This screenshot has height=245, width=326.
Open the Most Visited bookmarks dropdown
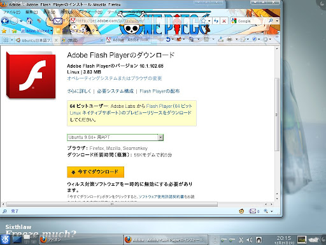tap(36, 31)
